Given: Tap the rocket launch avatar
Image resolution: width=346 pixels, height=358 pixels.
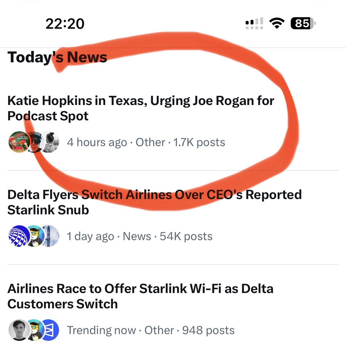Looking at the screenshot, I should [x=50, y=236].
